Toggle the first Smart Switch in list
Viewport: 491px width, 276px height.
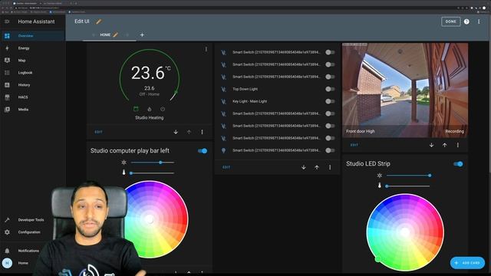[x=330, y=52]
